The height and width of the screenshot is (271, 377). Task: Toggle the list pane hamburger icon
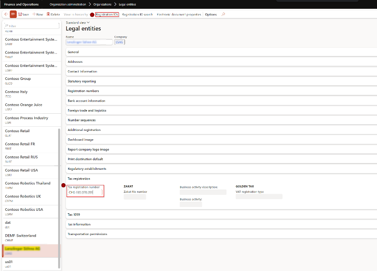coord(13,14)
